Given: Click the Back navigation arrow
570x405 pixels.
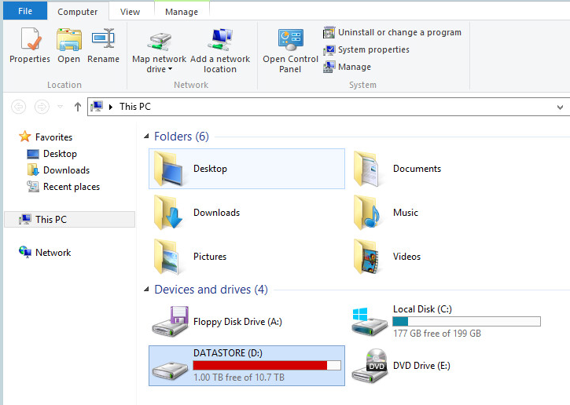Looking at the screenshot, I should pyautogui.click(x=19, y=107).
